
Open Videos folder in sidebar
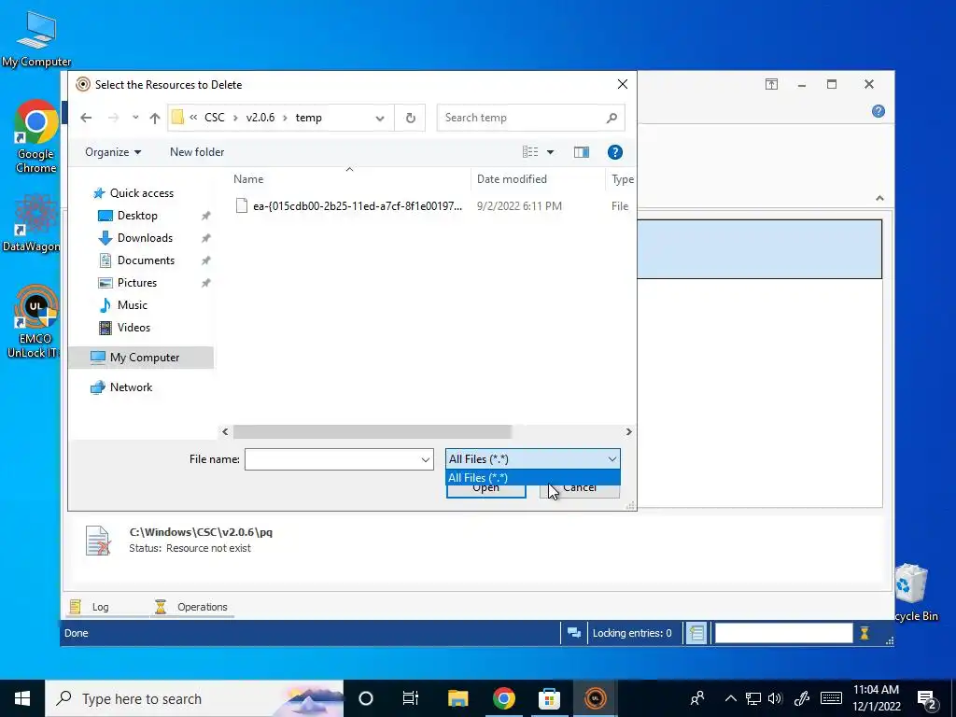click(134, 328)
